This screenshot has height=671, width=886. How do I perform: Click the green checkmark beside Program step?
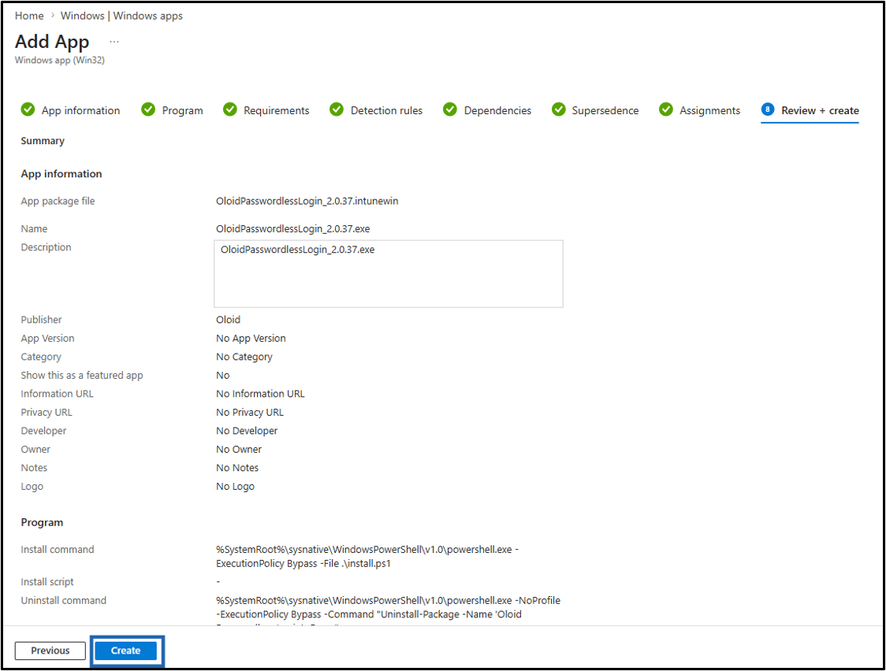(x=148, y=109)
